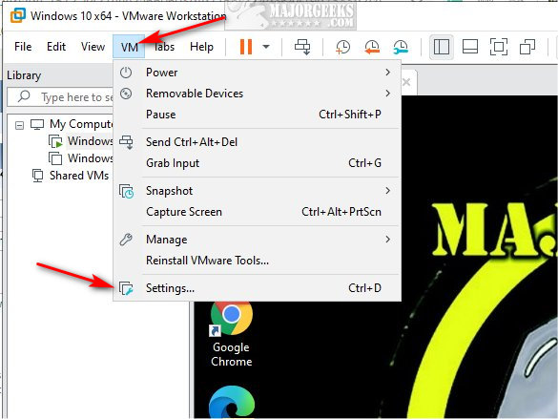
Task: Click the Snapshot icon in the menu
Action: [126, 191]
